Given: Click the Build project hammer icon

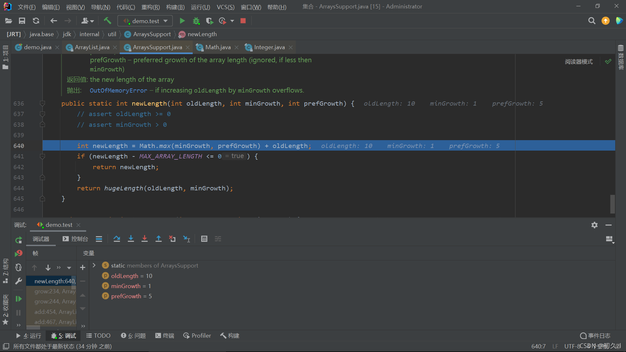Looking at the screenshot, I should [107, 21].
